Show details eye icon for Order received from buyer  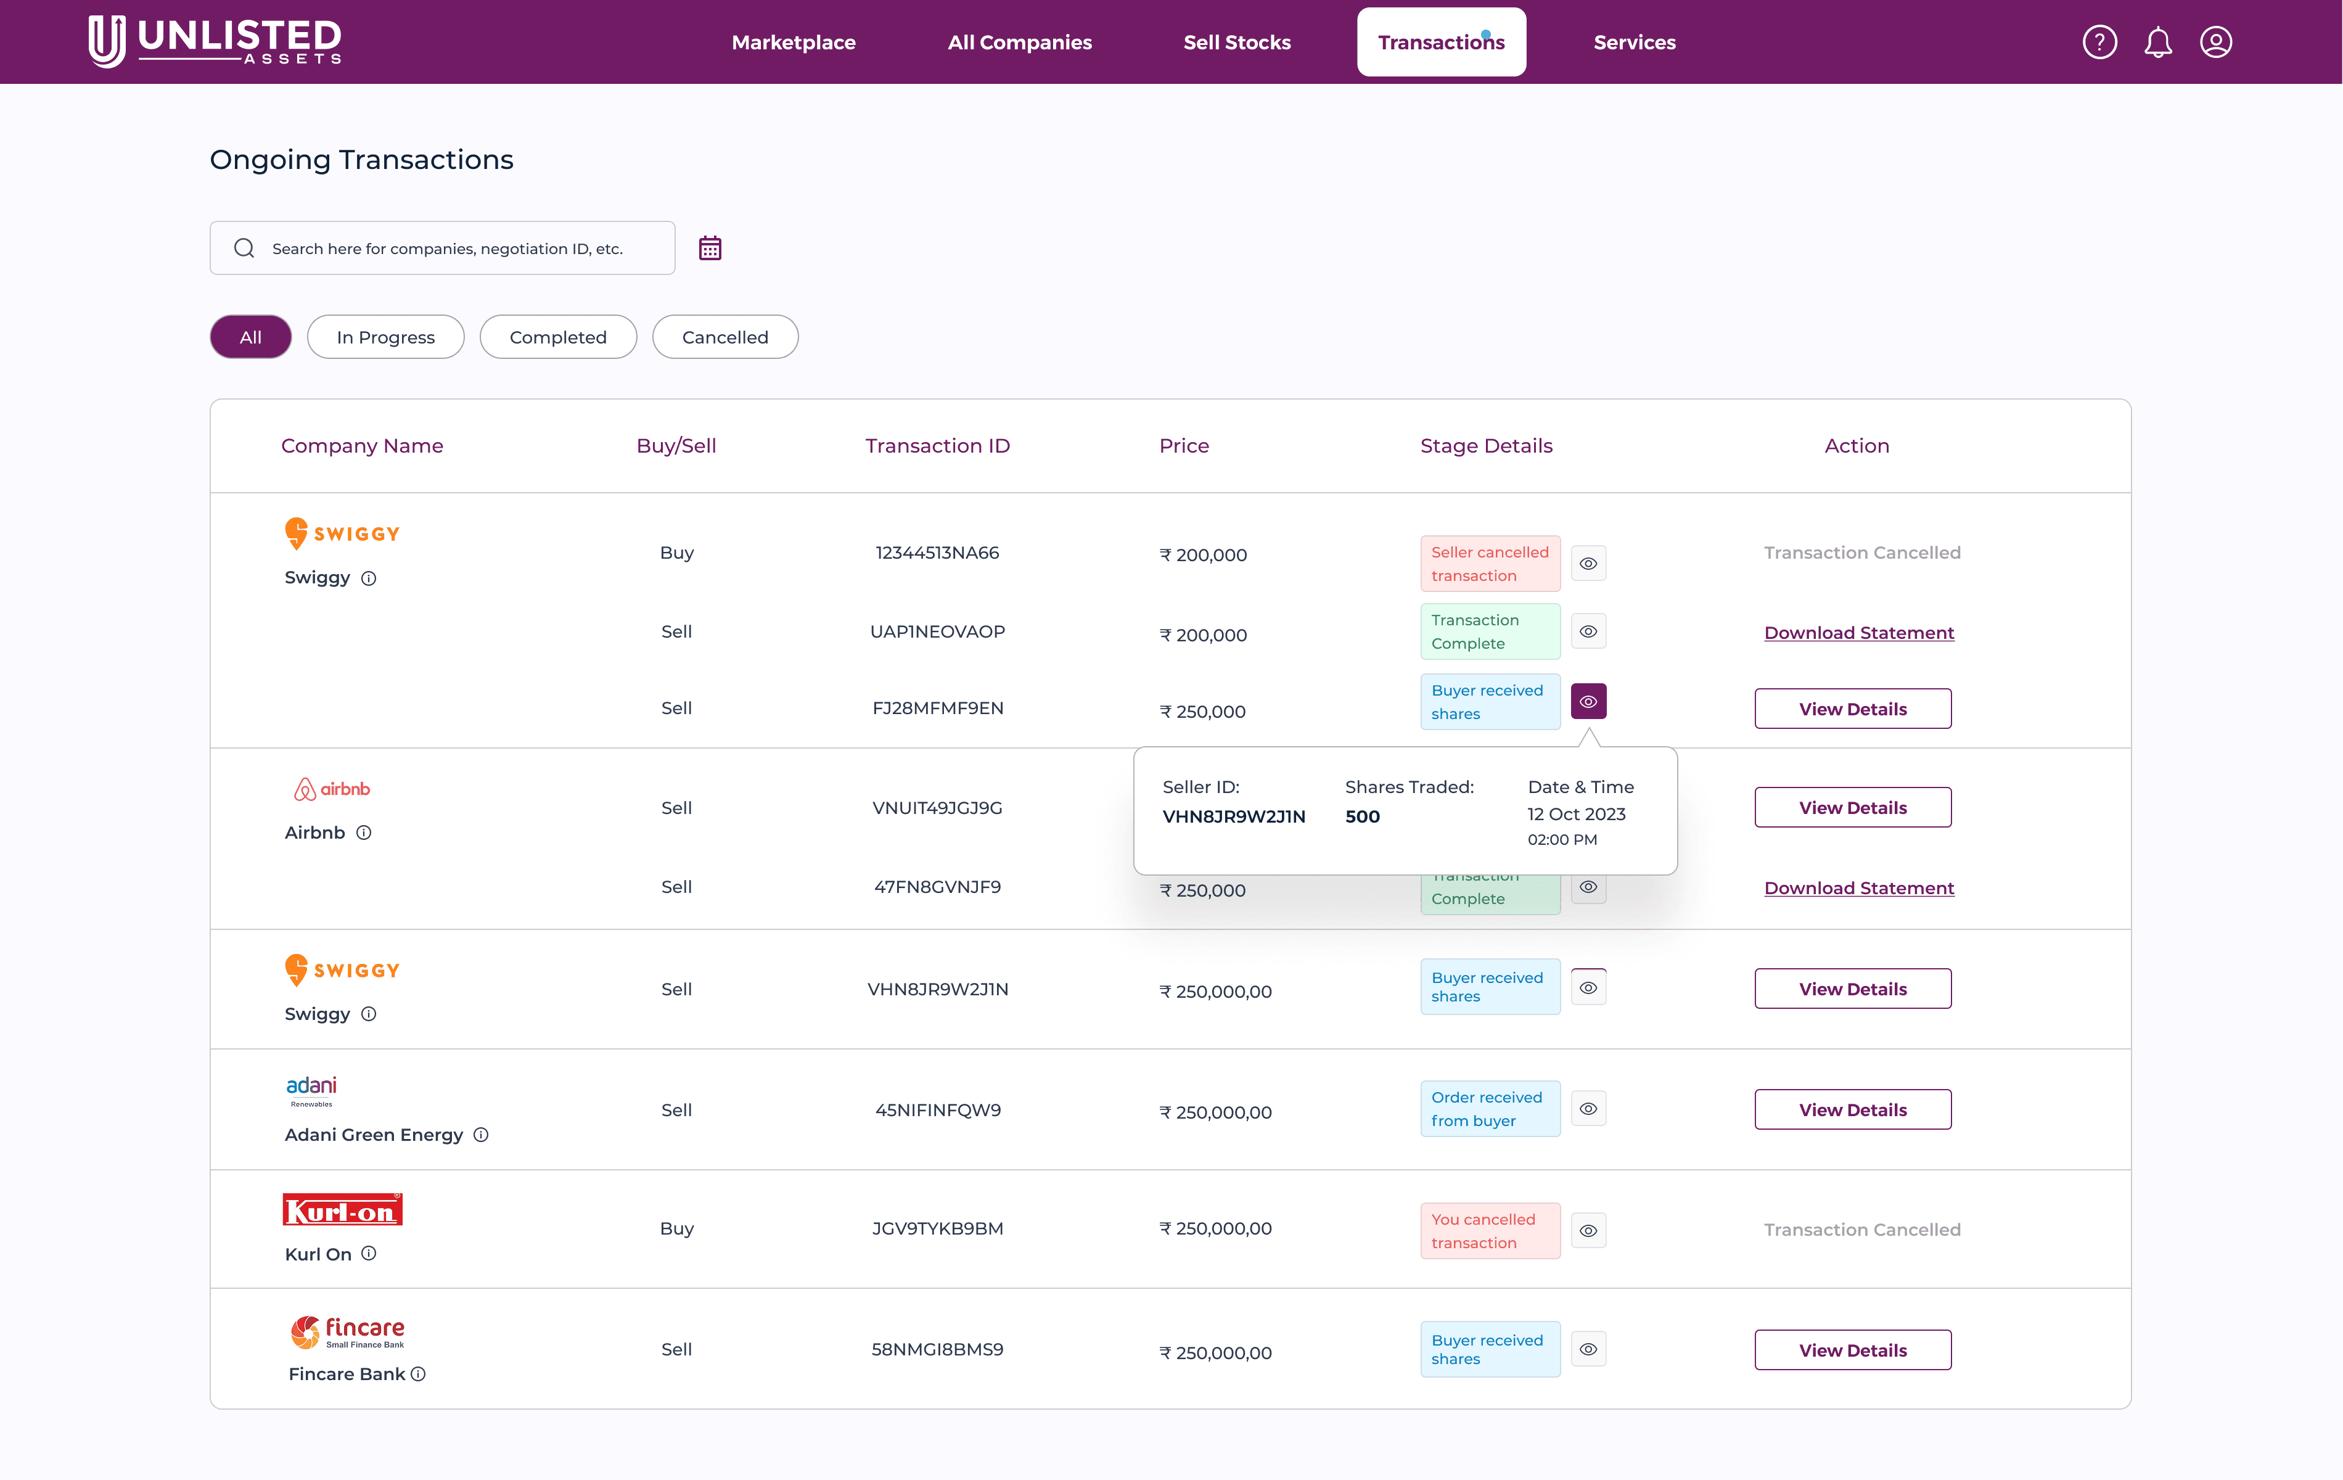(1588, 1109)
